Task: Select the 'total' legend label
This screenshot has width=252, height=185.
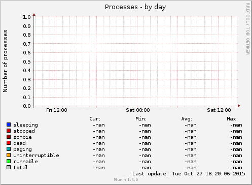Action: point(21,168)
